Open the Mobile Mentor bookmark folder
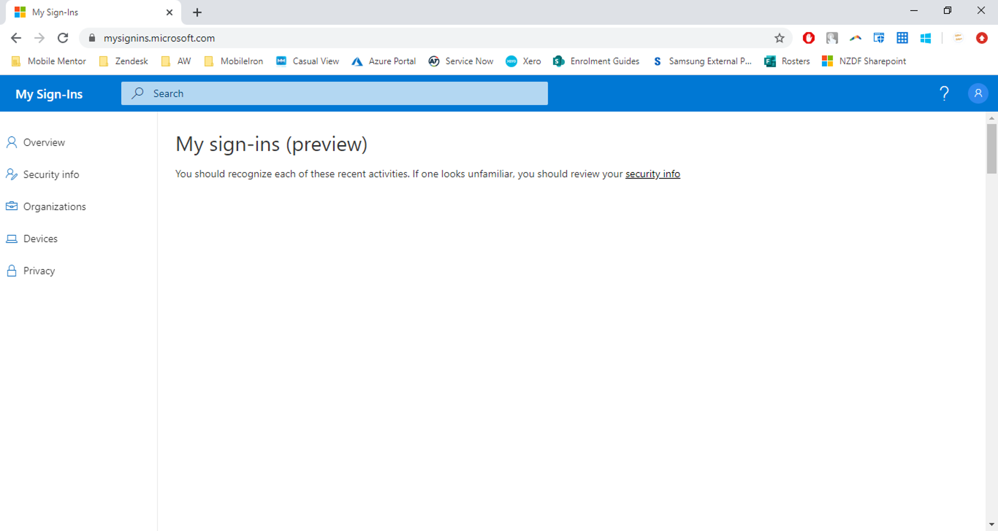Viewport: 998px width, 531px height. point(48,61)
